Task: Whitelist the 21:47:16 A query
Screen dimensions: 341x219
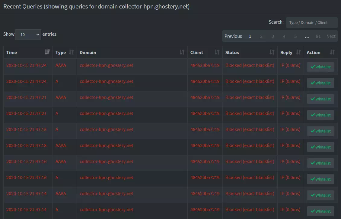Action: [x=320, y=179]
